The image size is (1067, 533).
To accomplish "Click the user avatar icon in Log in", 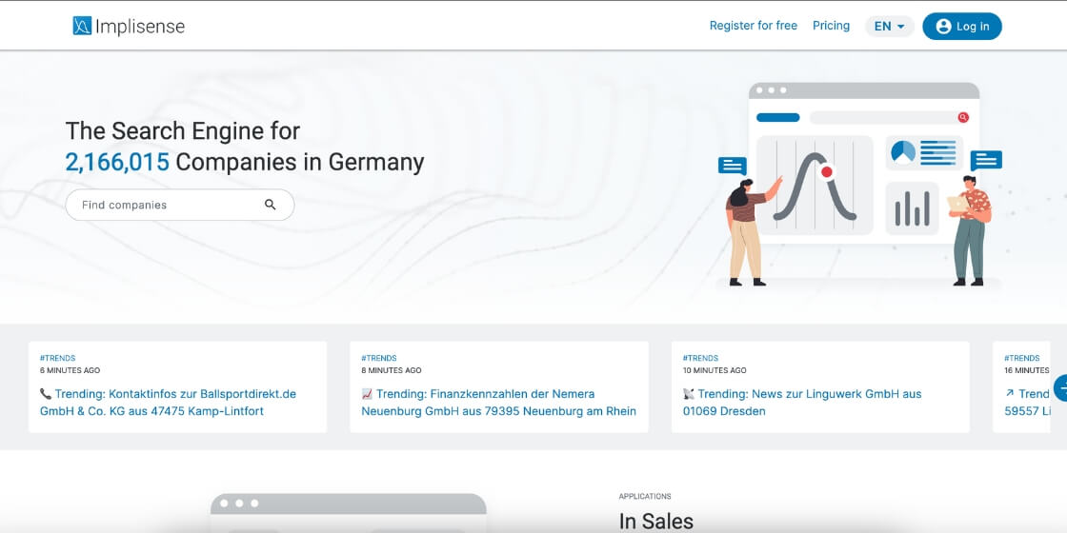I will click(943, 27).
